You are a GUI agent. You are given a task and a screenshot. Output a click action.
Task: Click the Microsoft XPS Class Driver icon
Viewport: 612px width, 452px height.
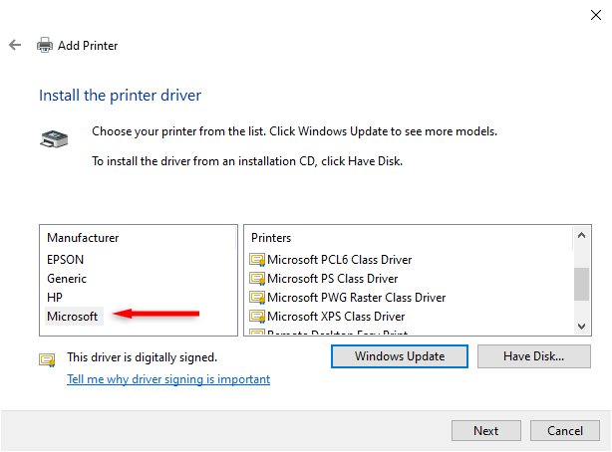257,317
